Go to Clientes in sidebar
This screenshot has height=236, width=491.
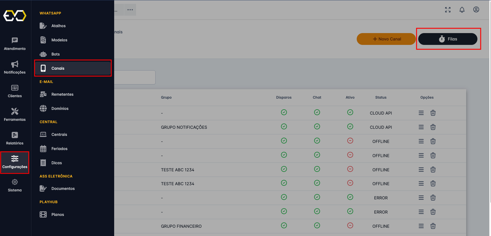[15, 91]
